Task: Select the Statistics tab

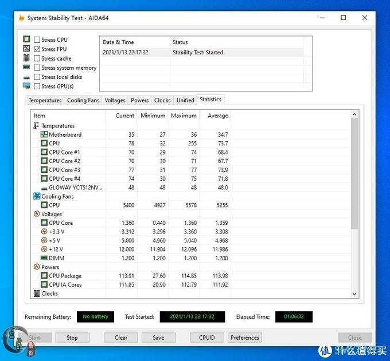Action: [x=210, y=100]
